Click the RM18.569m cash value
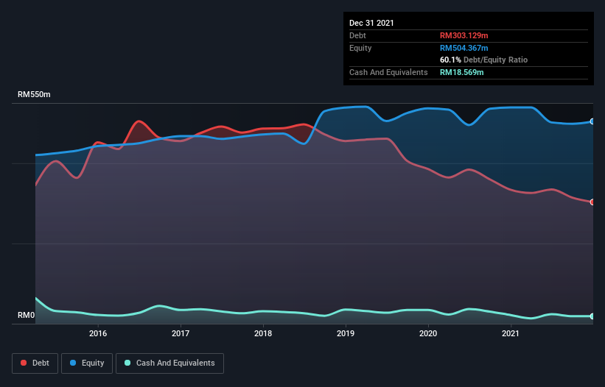This screenshot has height=387, width=605. point(461,72)
